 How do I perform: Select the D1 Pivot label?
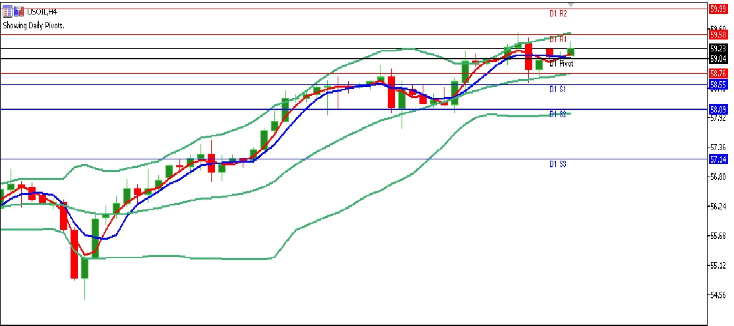pos(561,64)
